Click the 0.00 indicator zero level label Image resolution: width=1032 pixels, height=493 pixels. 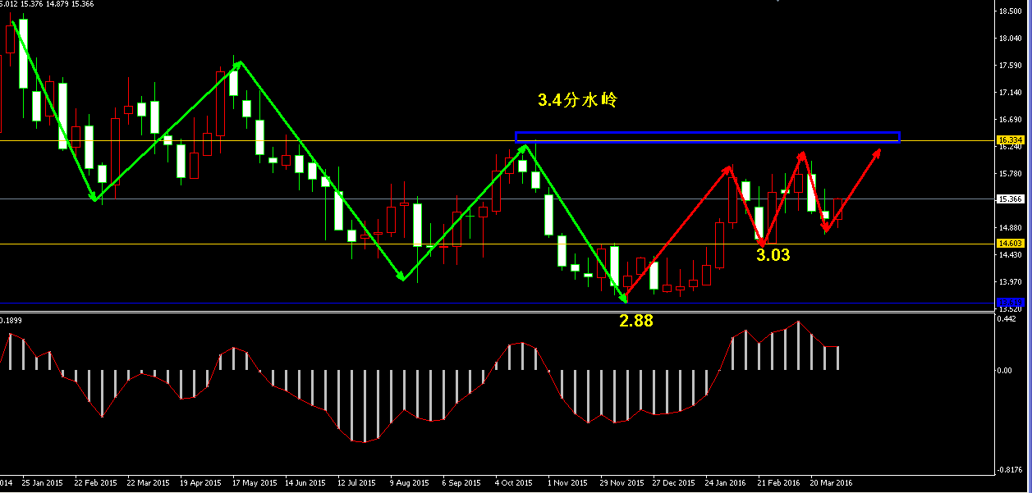1005,371
